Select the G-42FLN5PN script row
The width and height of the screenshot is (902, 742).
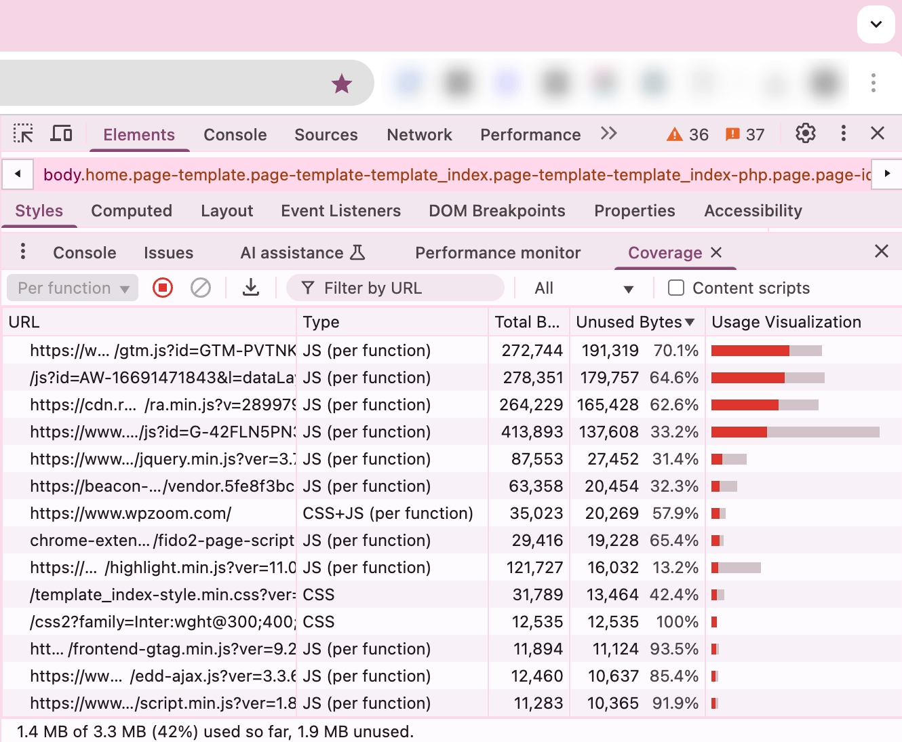tap(452, 432)
